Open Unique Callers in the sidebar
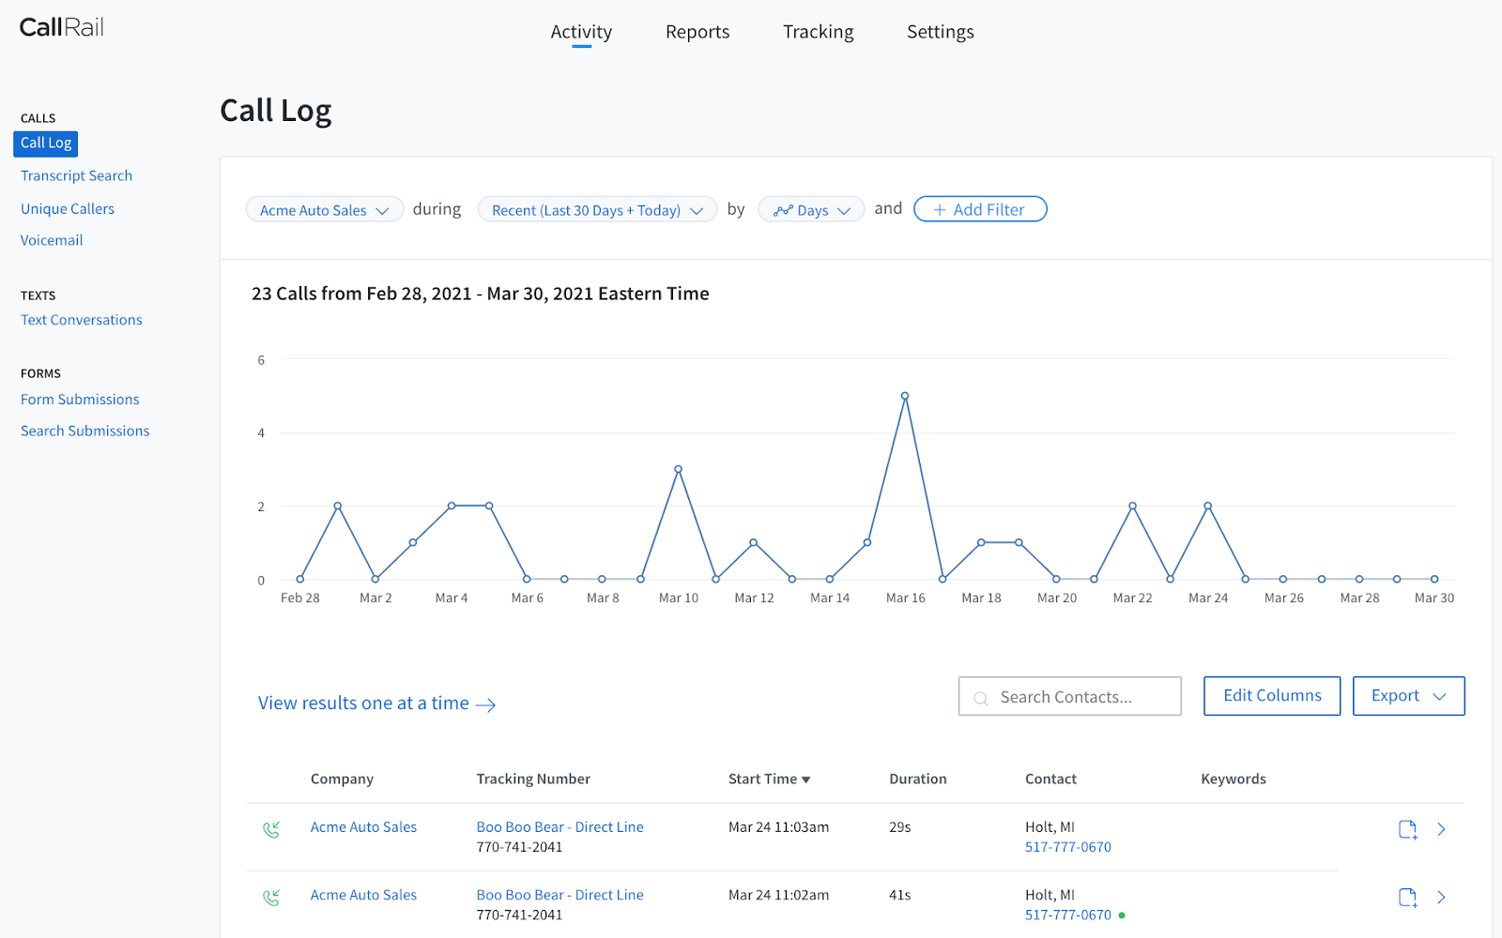The width and height of the screenshot is (1502, 938). [68, 208]
